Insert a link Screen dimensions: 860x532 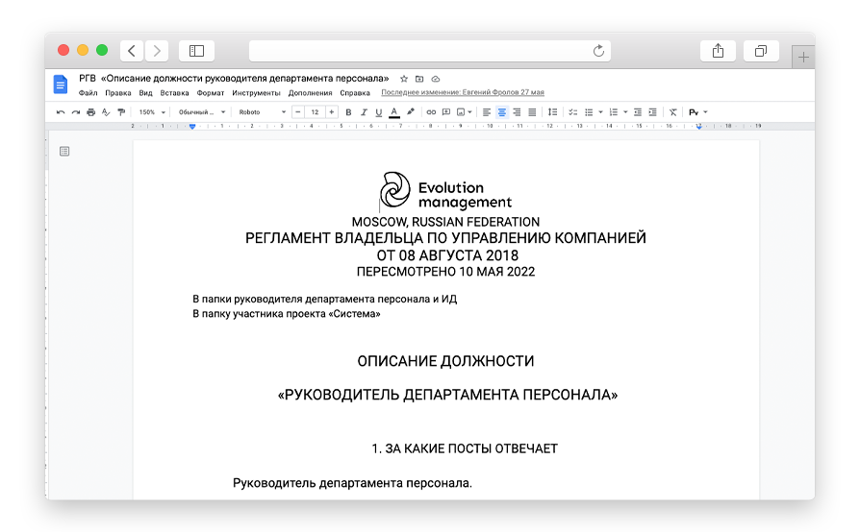[x=431, y=112]
